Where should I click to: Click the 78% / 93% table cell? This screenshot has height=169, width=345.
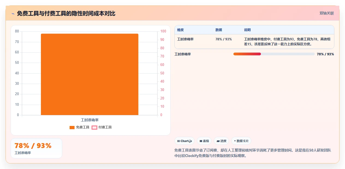click(224, 39)
